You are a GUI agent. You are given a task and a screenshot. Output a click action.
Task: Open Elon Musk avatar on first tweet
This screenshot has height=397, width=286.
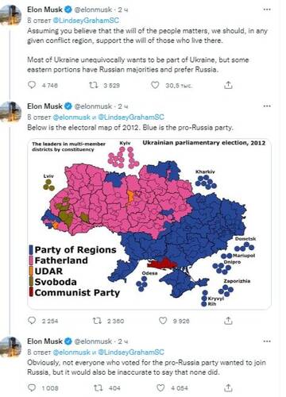[10, 15]
